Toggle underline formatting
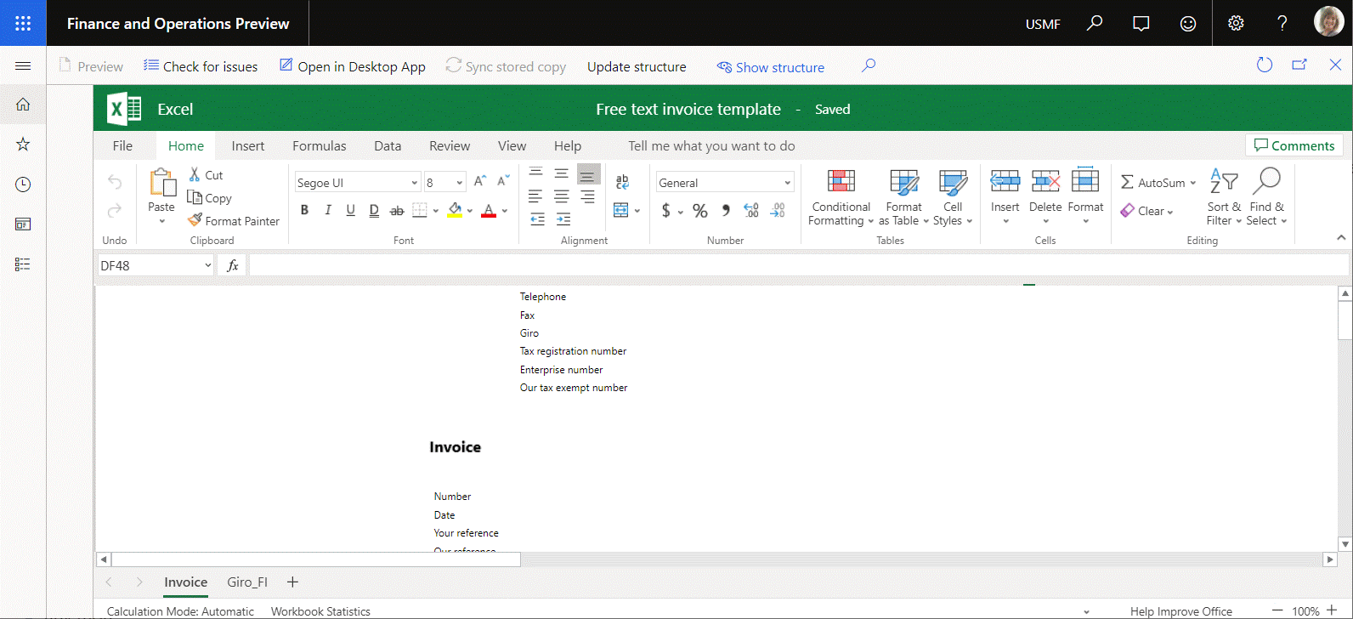The image size is (1353, 619). (x=350, y=211)
